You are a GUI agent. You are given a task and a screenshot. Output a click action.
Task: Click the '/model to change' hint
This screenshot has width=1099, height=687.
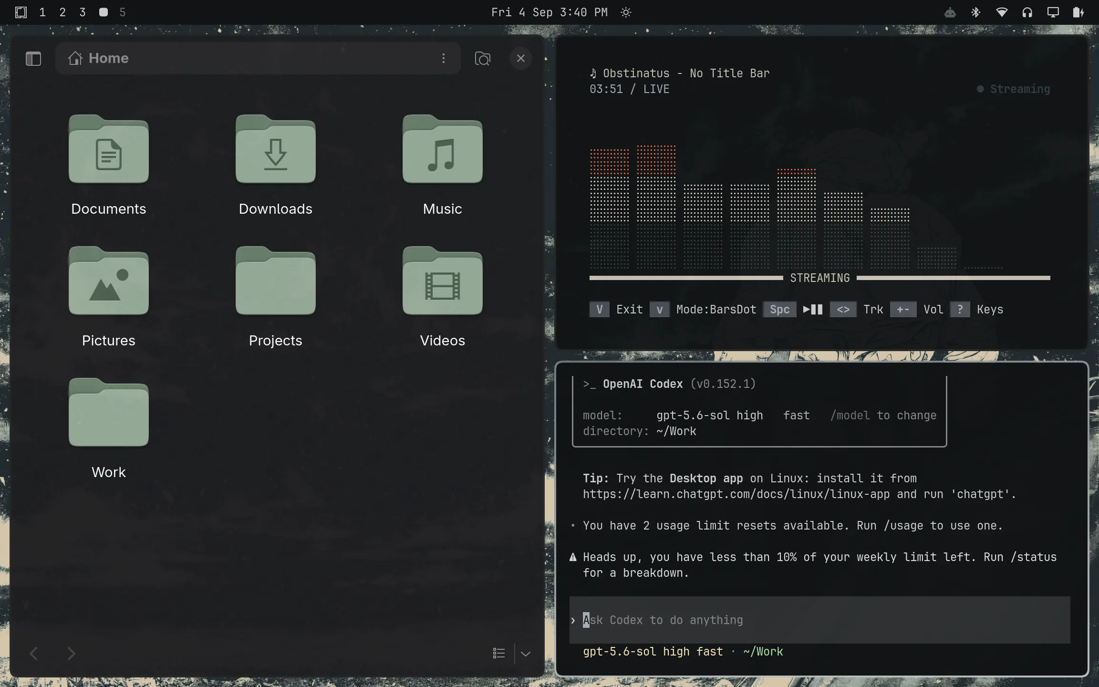883,416
